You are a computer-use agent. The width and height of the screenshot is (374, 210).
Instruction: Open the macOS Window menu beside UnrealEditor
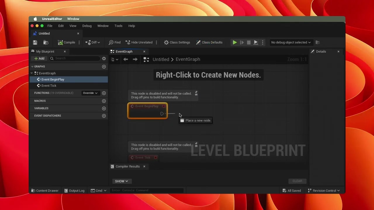click(73, 19)
